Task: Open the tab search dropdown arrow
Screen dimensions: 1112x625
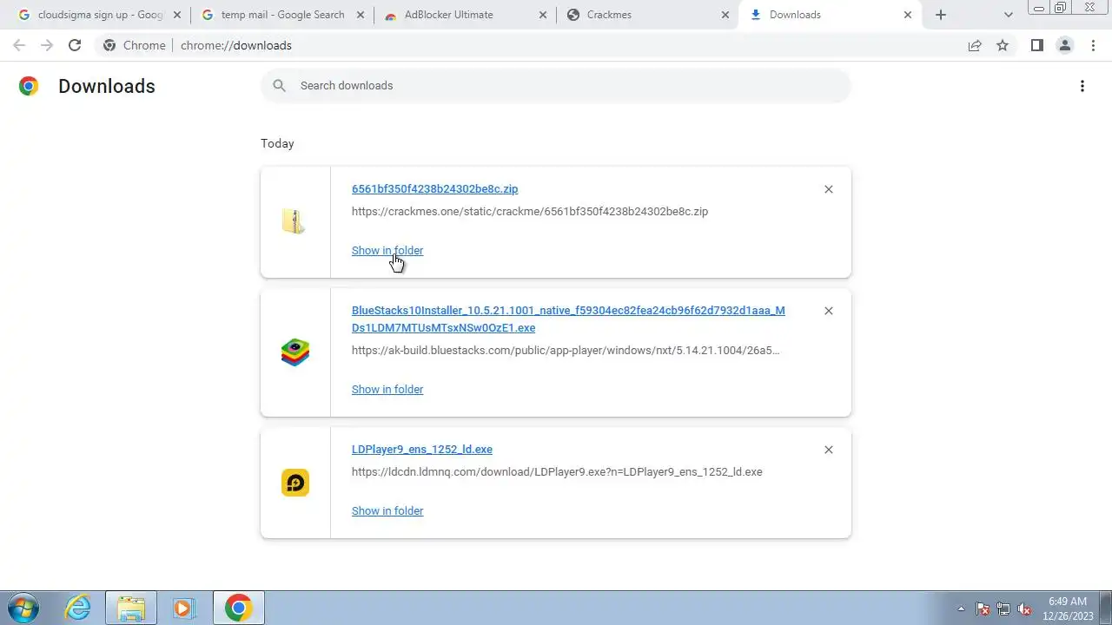Action: [x=1008, y=15]
